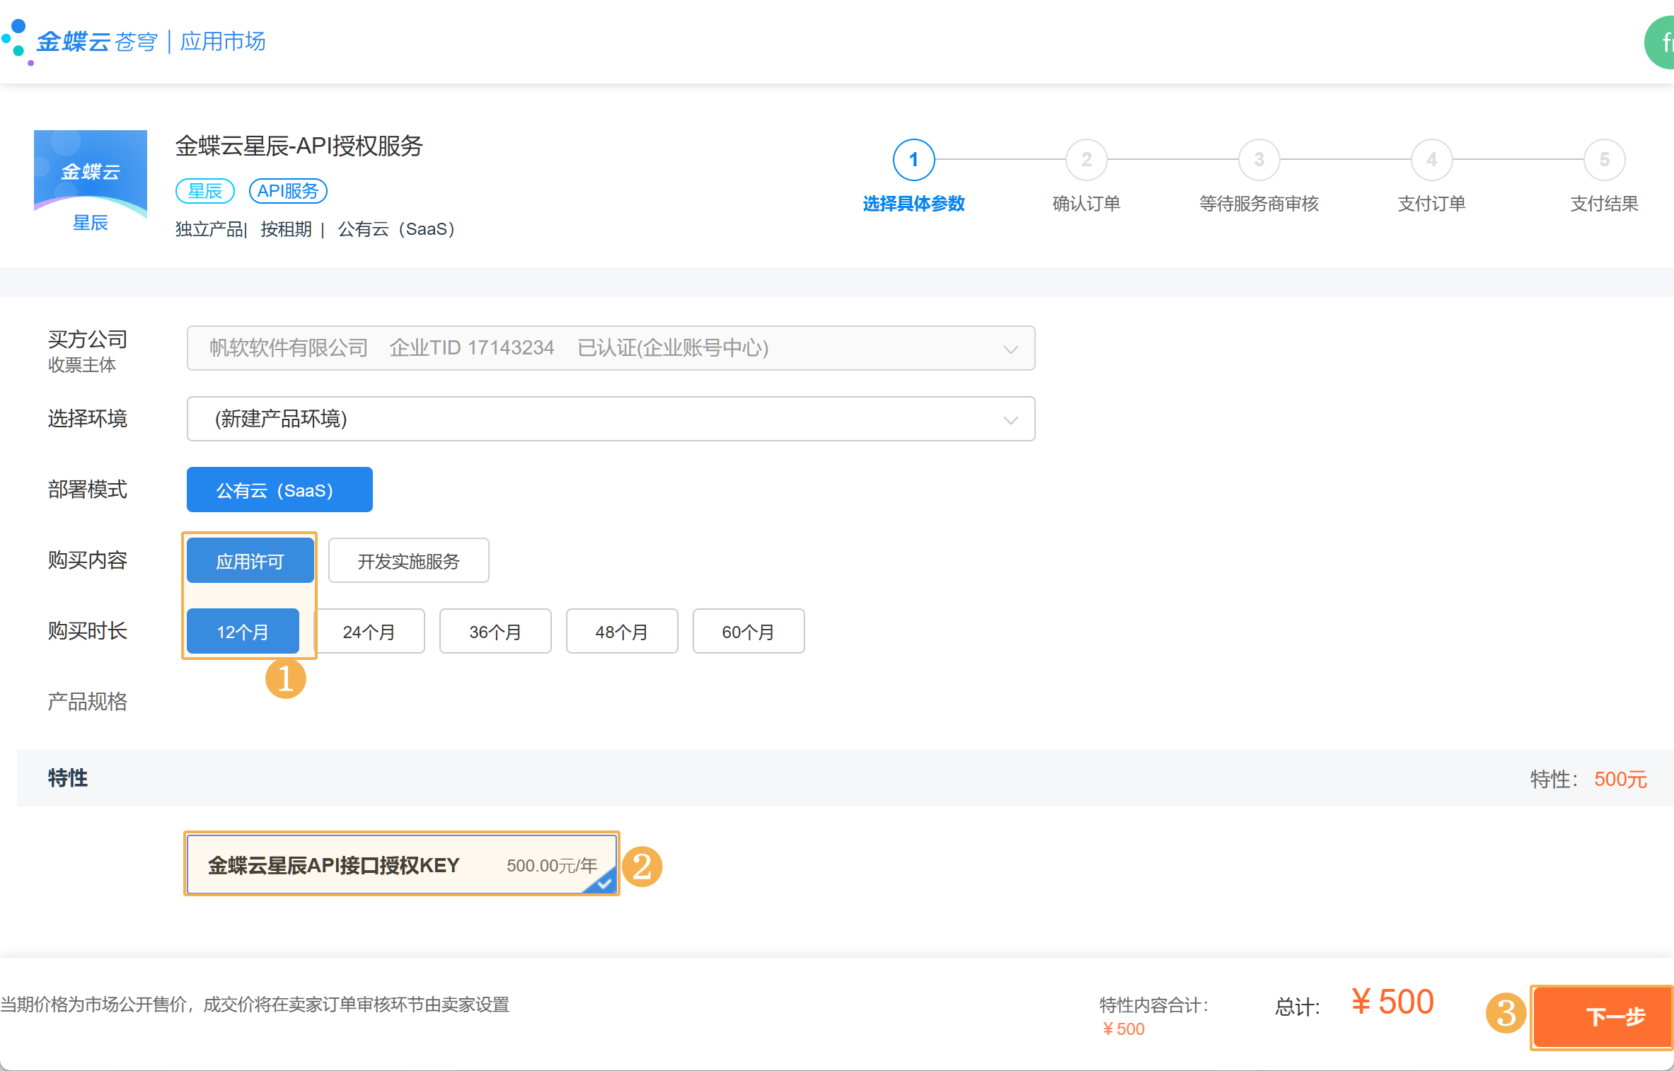Click the 星辰 tag badge
The height and width of the screenshot is (1071, 1674).
point(204,191)
